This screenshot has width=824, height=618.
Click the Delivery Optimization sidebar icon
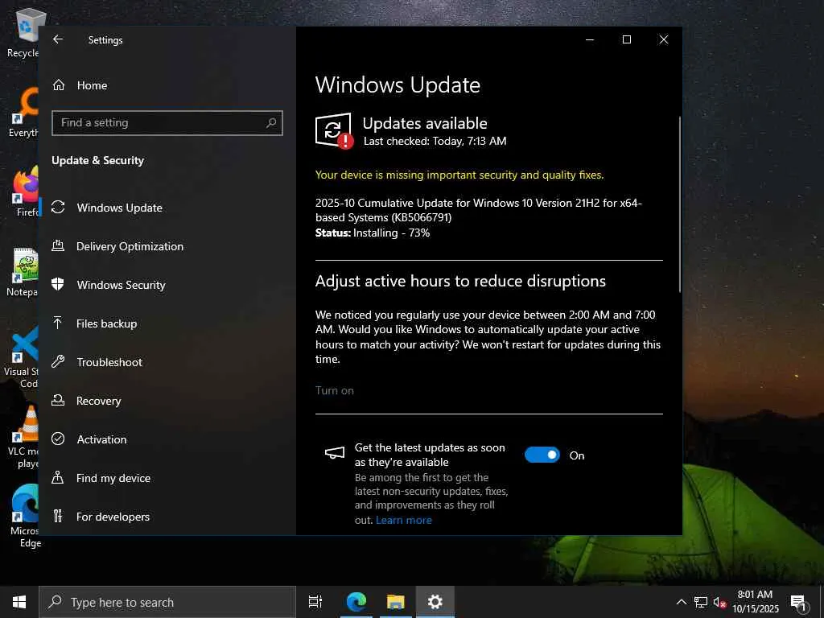point(58,246)
